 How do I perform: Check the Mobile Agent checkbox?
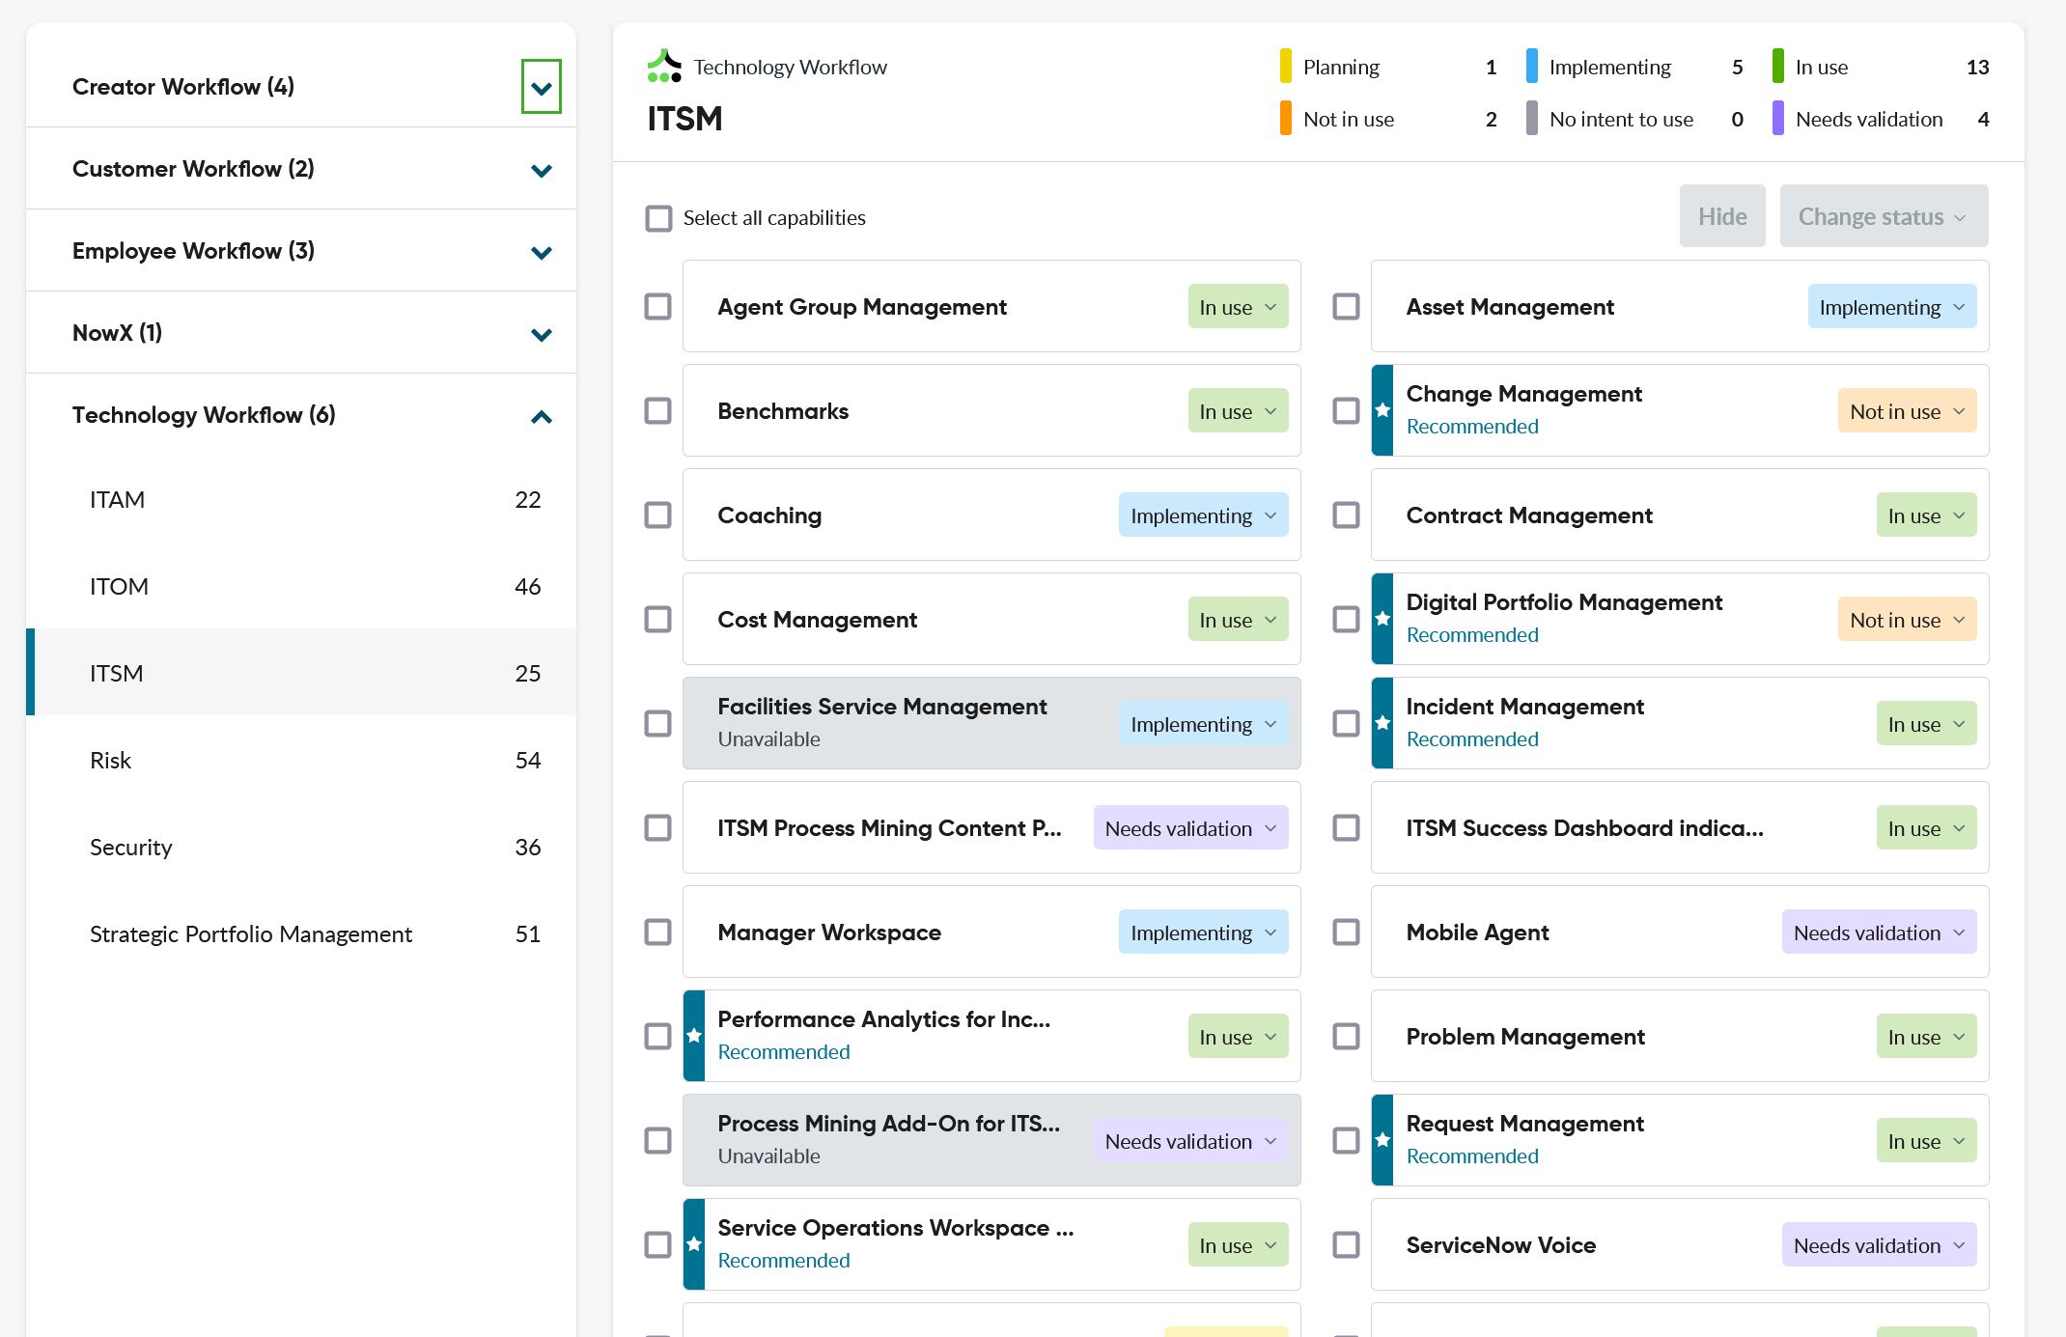[x=1347, y=933]
